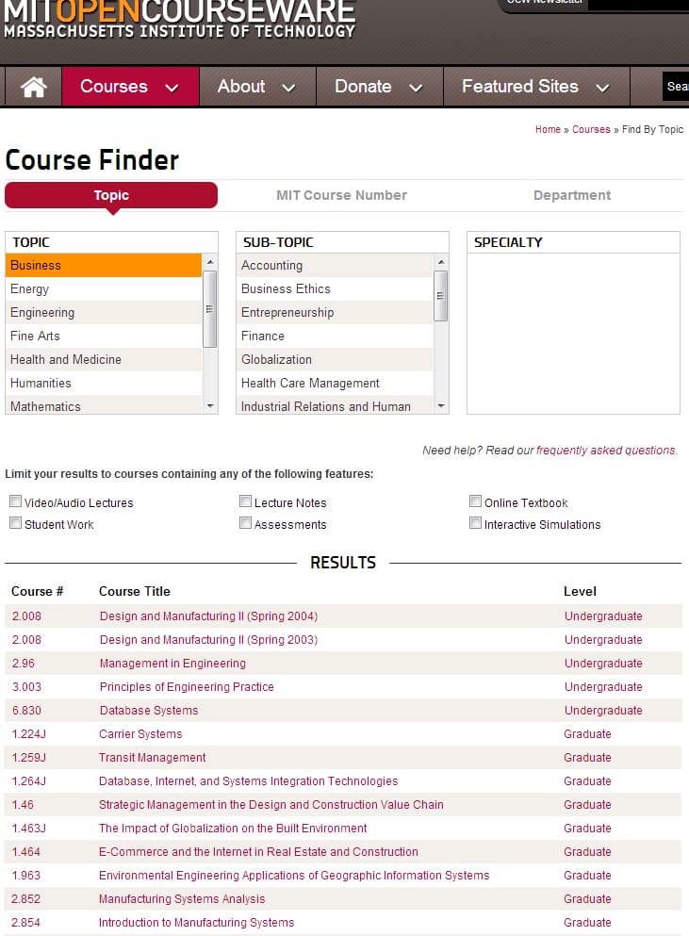Select Business Ethics sub-topic

(335, 289)
